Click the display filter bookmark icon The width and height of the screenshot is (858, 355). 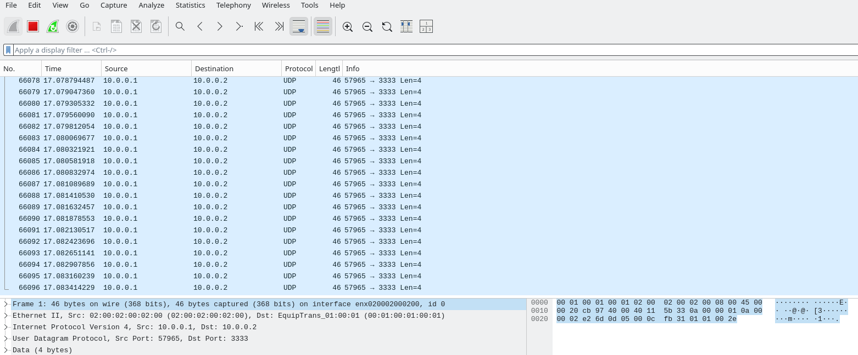point(8,50)
